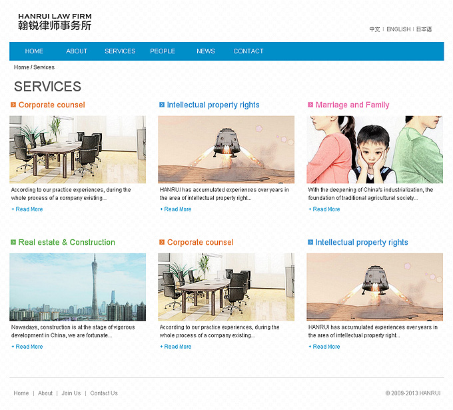This screenshot has width=453, height=410.
Task: Switch language to ENGLISH
Action: pyautogui.click(x=398, y=29)
